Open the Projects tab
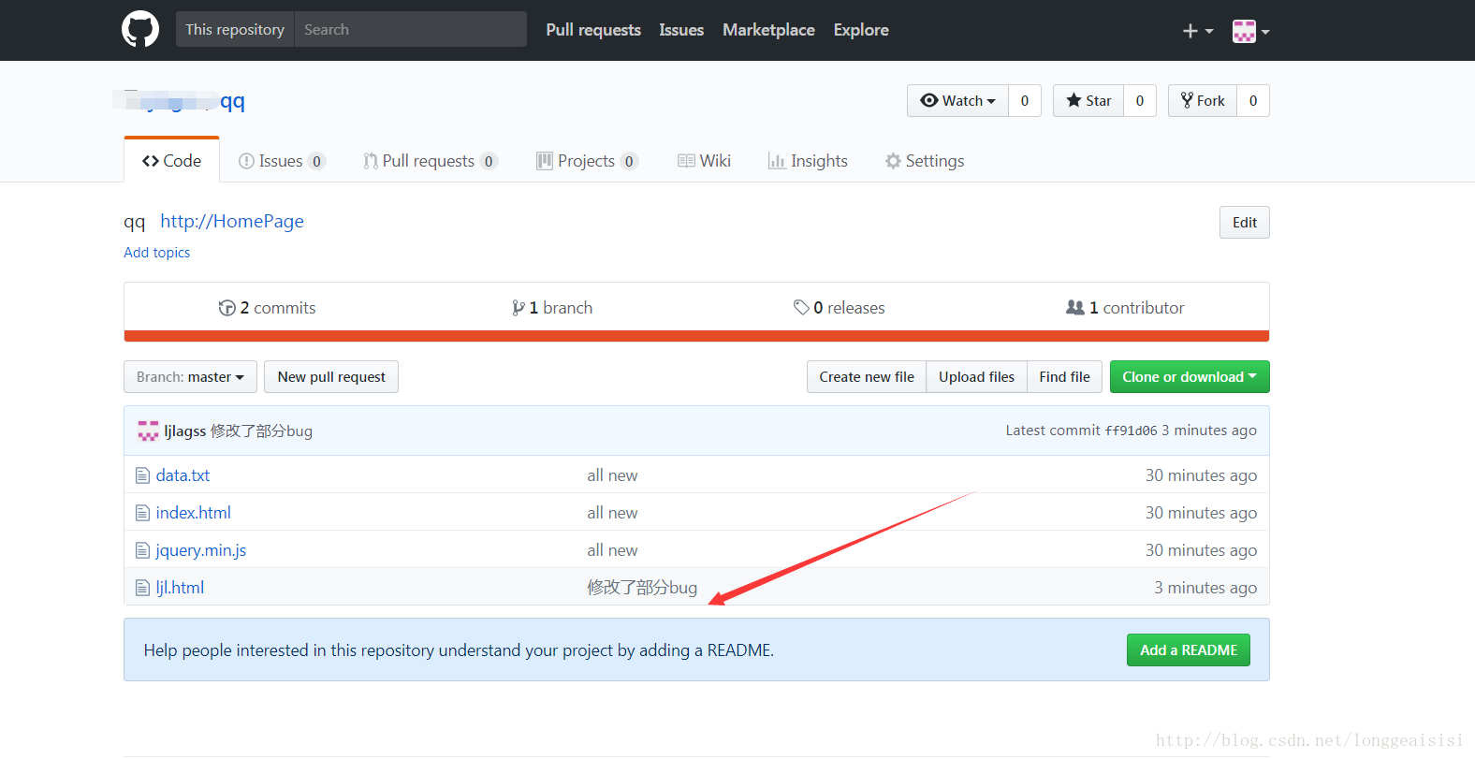 [x=587, y=161]
